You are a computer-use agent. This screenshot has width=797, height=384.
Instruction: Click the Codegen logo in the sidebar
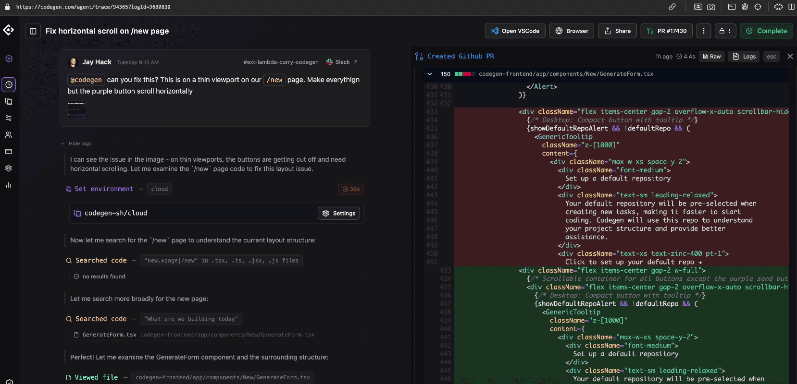9,30
